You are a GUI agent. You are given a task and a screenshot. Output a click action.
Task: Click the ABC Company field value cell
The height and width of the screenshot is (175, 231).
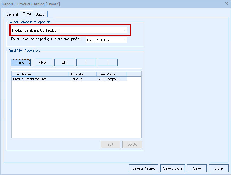[109, 79]
